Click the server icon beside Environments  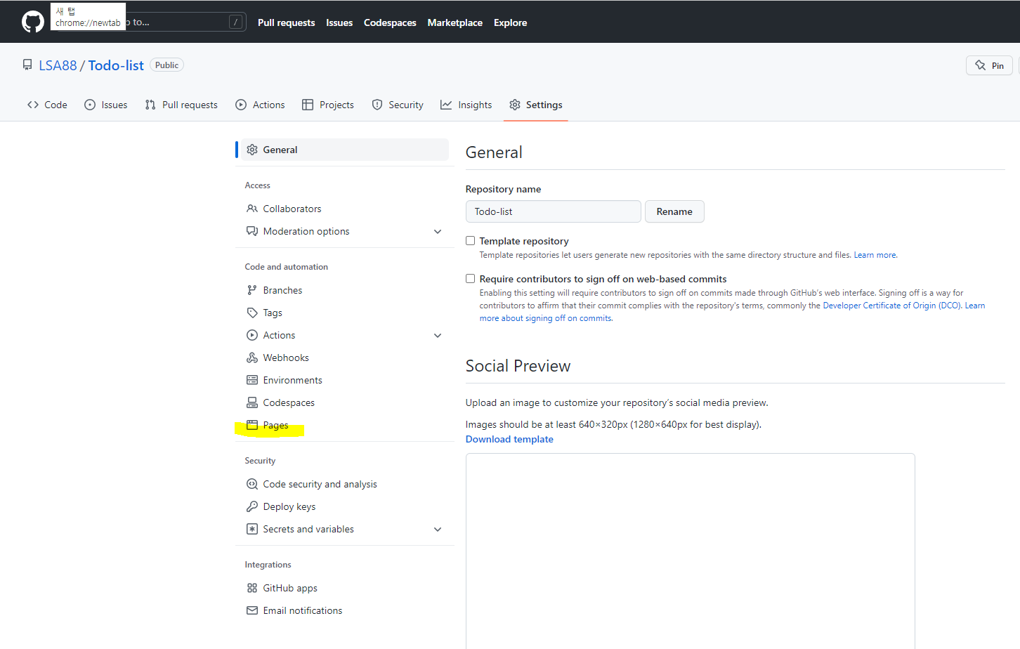(x=252, y=380)
